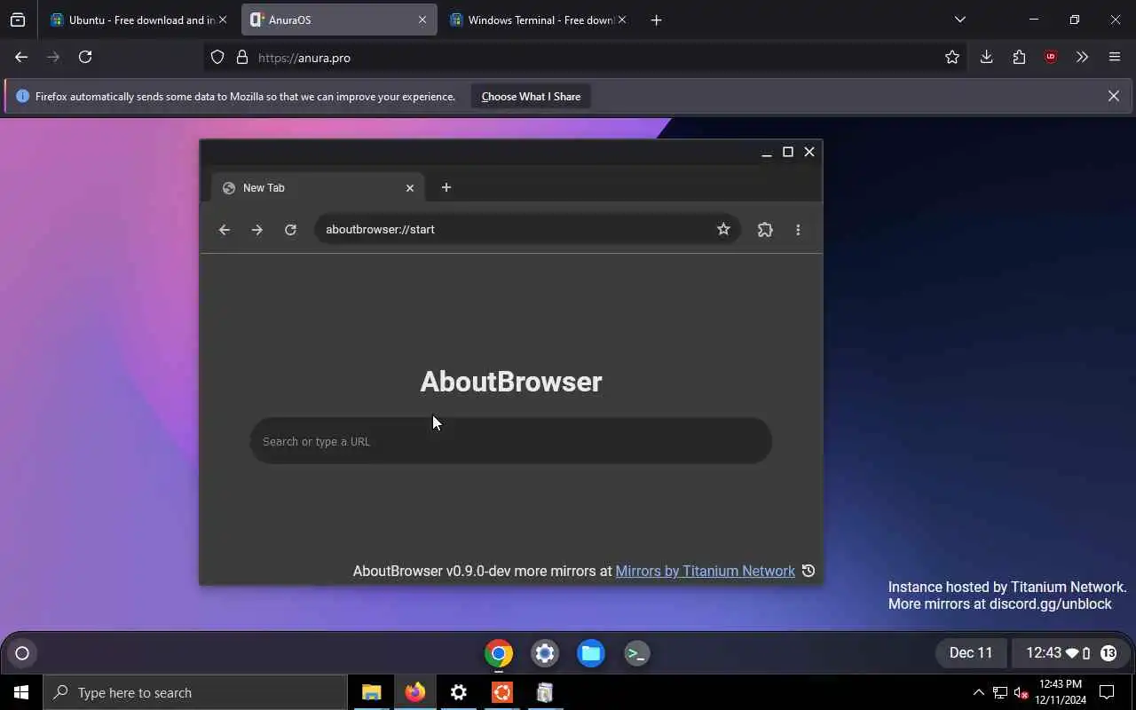Open the muted volume tray icon
Image resolution: width=1136 pixels, height=710 pixels.
(1021, 692)
